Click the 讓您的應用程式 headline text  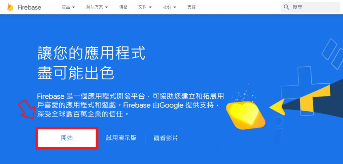91,53
